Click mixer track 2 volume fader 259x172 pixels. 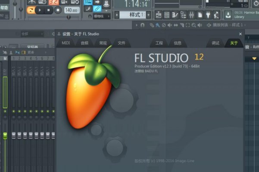19,135
